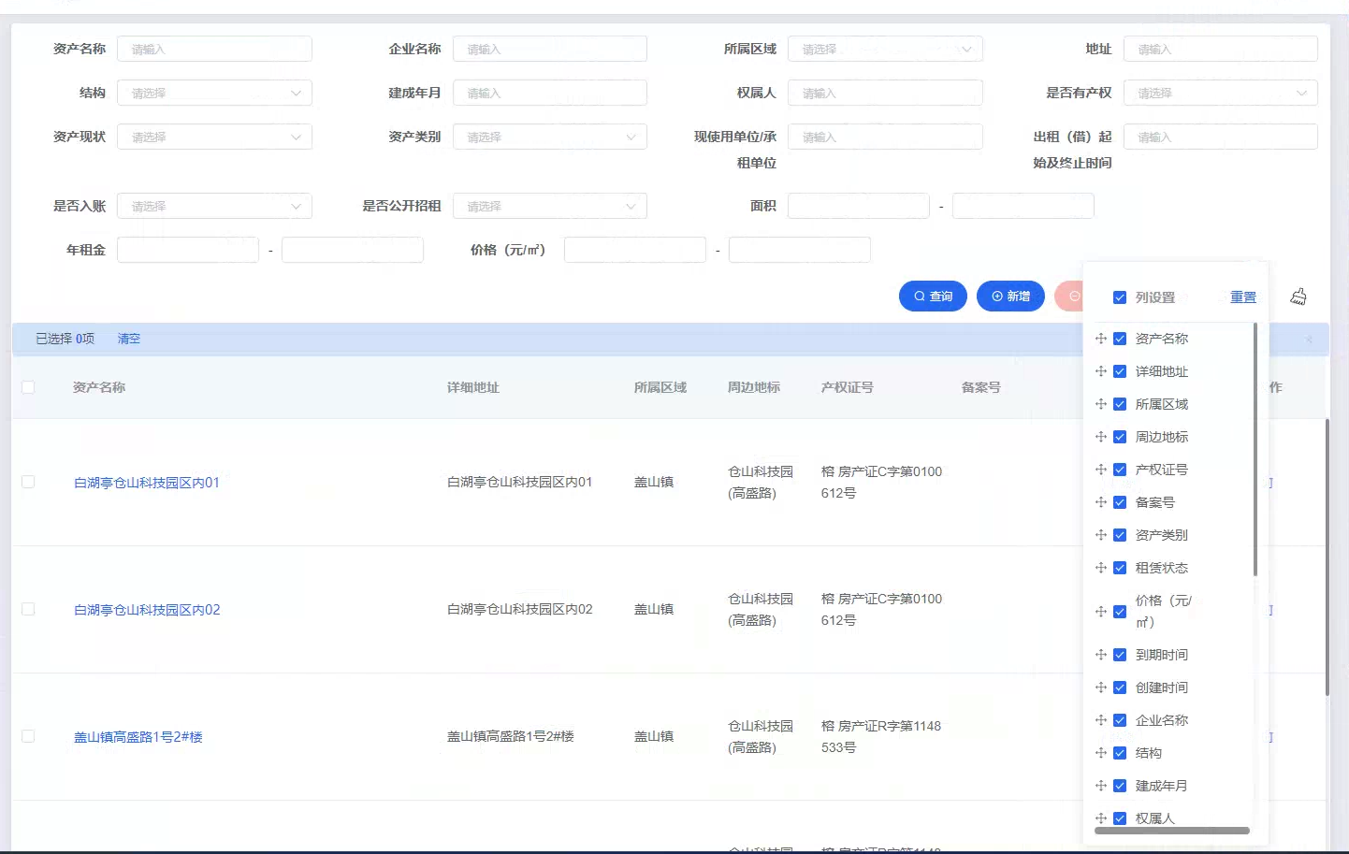Image resolution: width=1349 pixels, height=854 pixels.
Task: Grab the drag handle for 建成年月 column
Action: coord(1101,786)
